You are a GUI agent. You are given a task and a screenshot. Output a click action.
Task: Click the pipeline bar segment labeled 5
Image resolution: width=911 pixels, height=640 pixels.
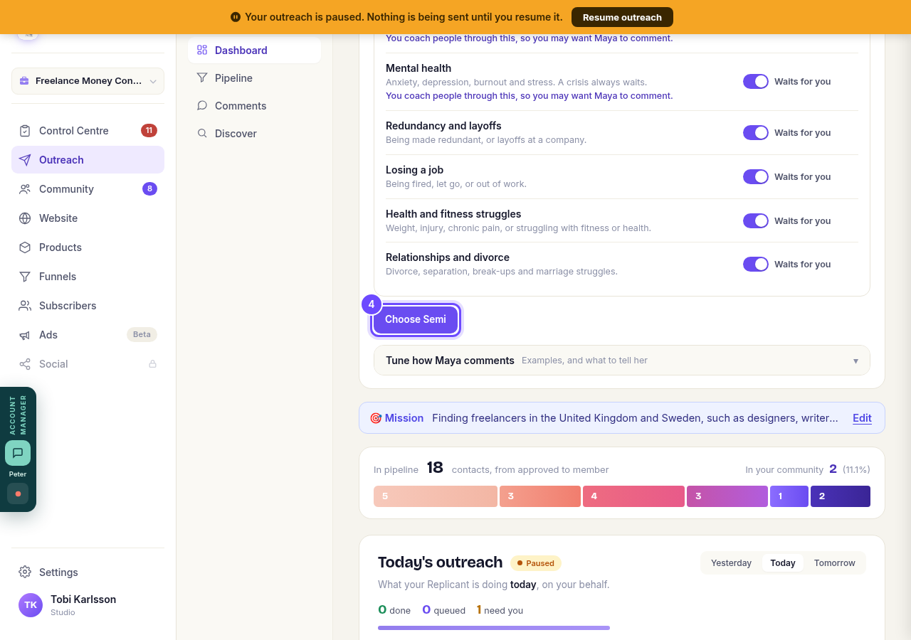click(436, 496)
